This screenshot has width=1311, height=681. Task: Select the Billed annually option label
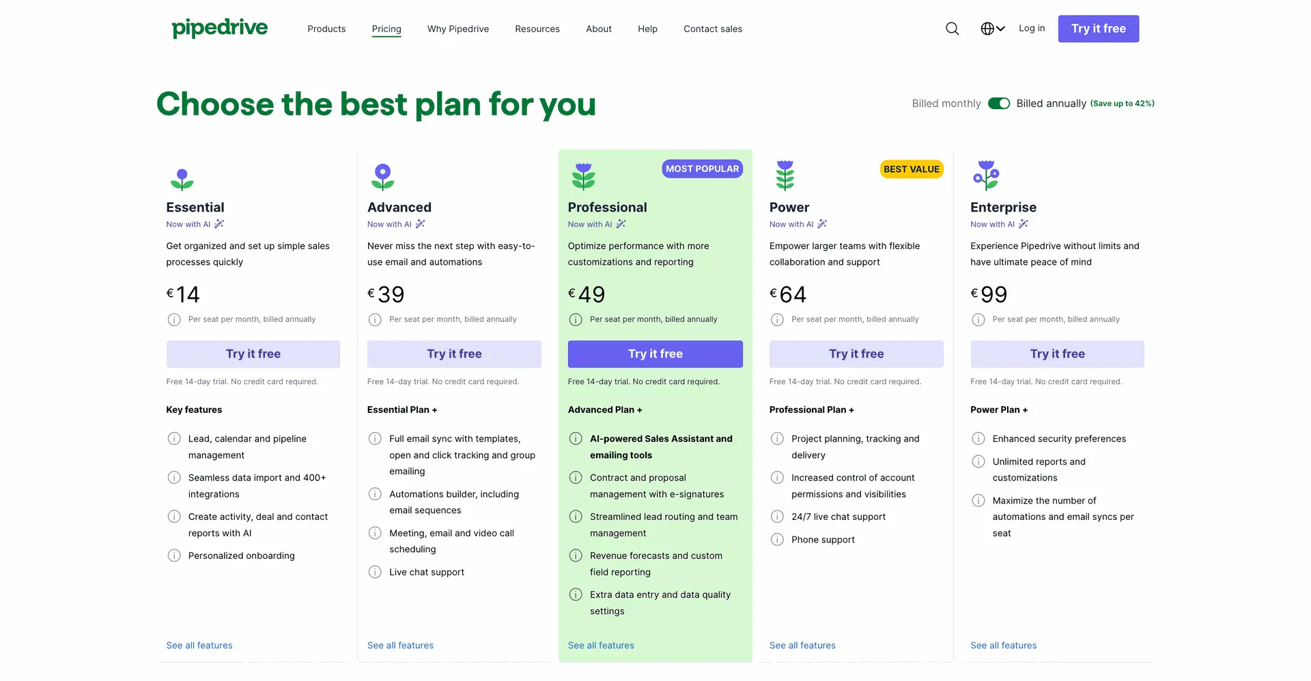(x=1051, y=104)
